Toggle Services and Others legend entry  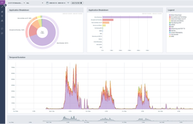tap(176, 21)
